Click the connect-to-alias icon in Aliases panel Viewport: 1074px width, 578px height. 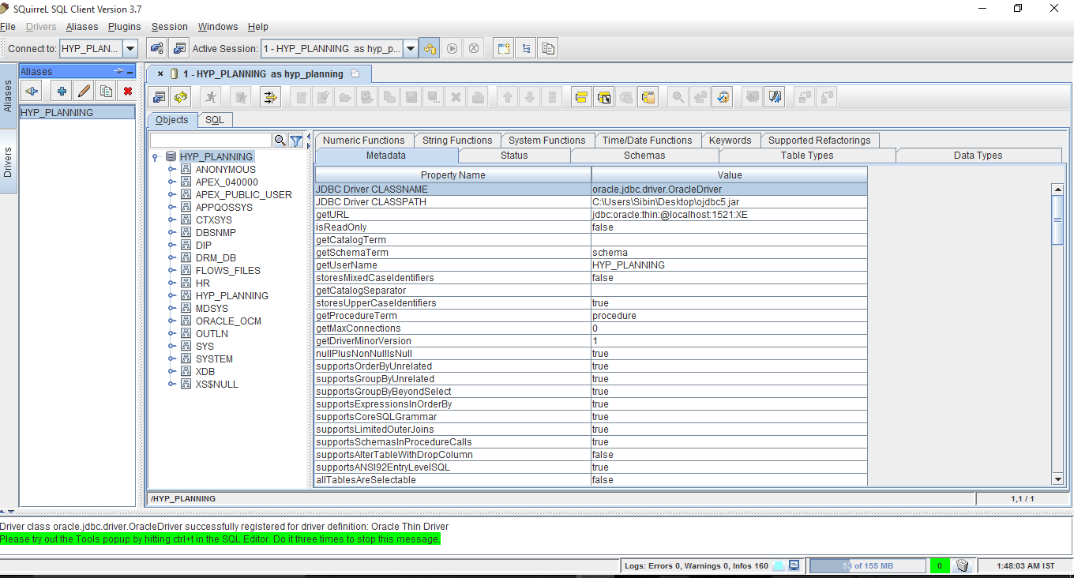point(32,91)
